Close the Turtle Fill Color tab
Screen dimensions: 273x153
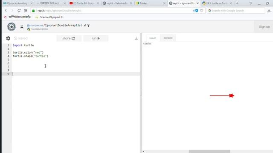pyautogui.click(x=98, y=3)
